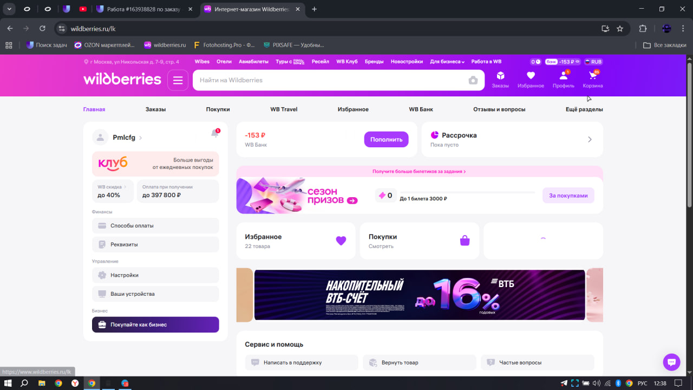Click Покупайте как бизнес button

click(155, 324)
